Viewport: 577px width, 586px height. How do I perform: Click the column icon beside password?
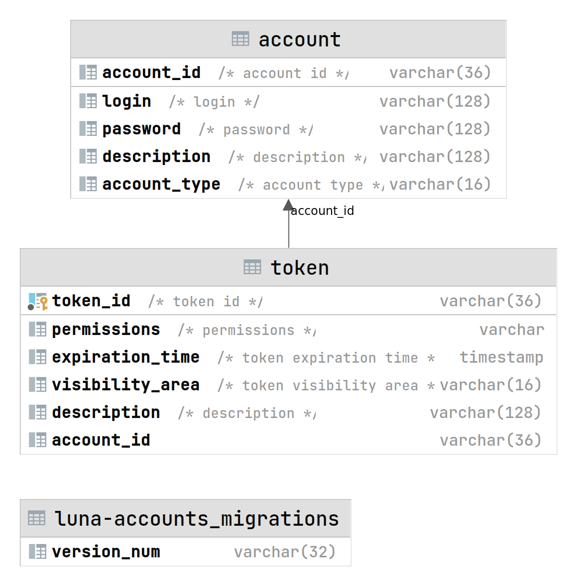click(88, 129)
